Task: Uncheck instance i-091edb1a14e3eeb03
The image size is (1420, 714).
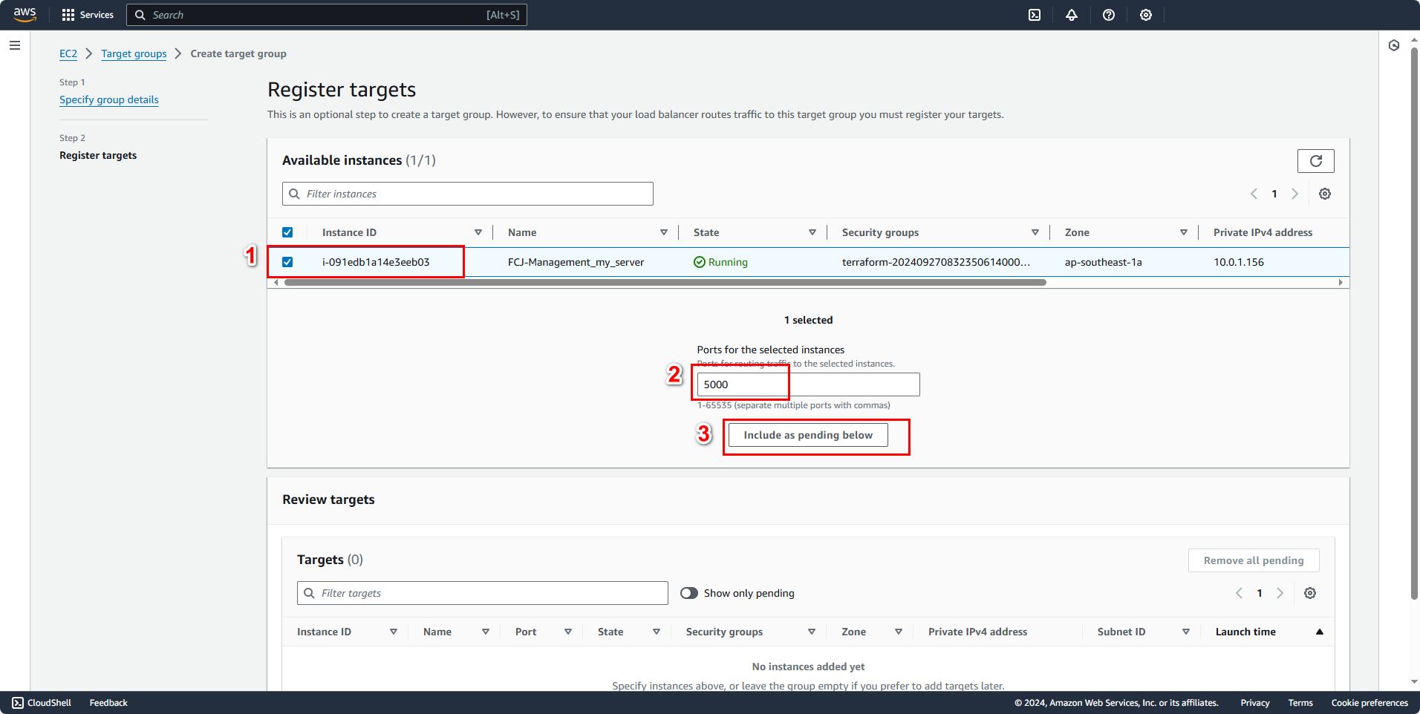Action: pos(287,261)
